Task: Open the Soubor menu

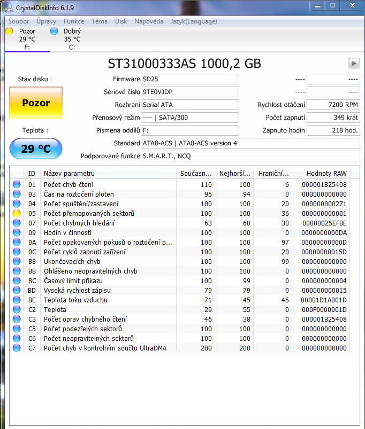Action: coord(18,21)
